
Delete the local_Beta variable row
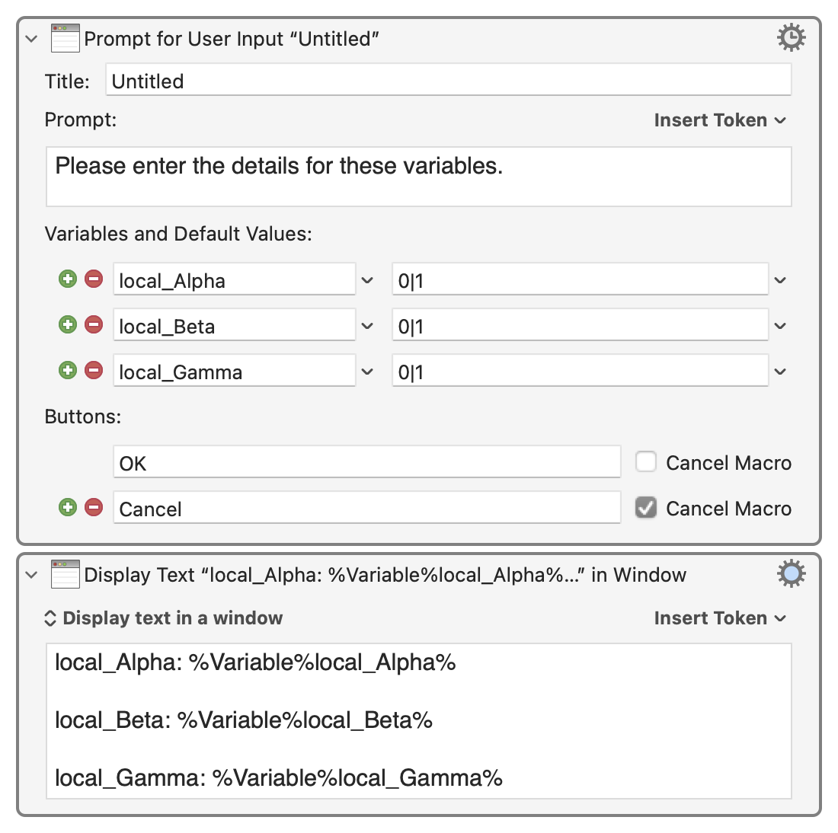[x=94, y=325]
